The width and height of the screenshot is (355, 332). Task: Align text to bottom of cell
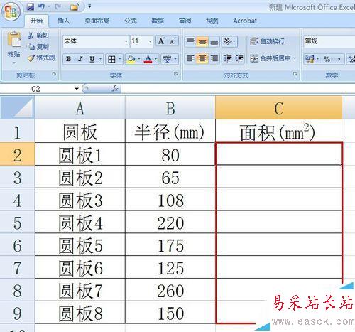[214, 41]
